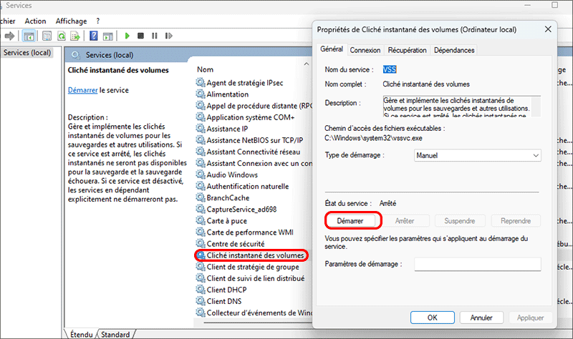Select Authentification naturelle service
573x339 pixels.
click(x=248, y=186)
